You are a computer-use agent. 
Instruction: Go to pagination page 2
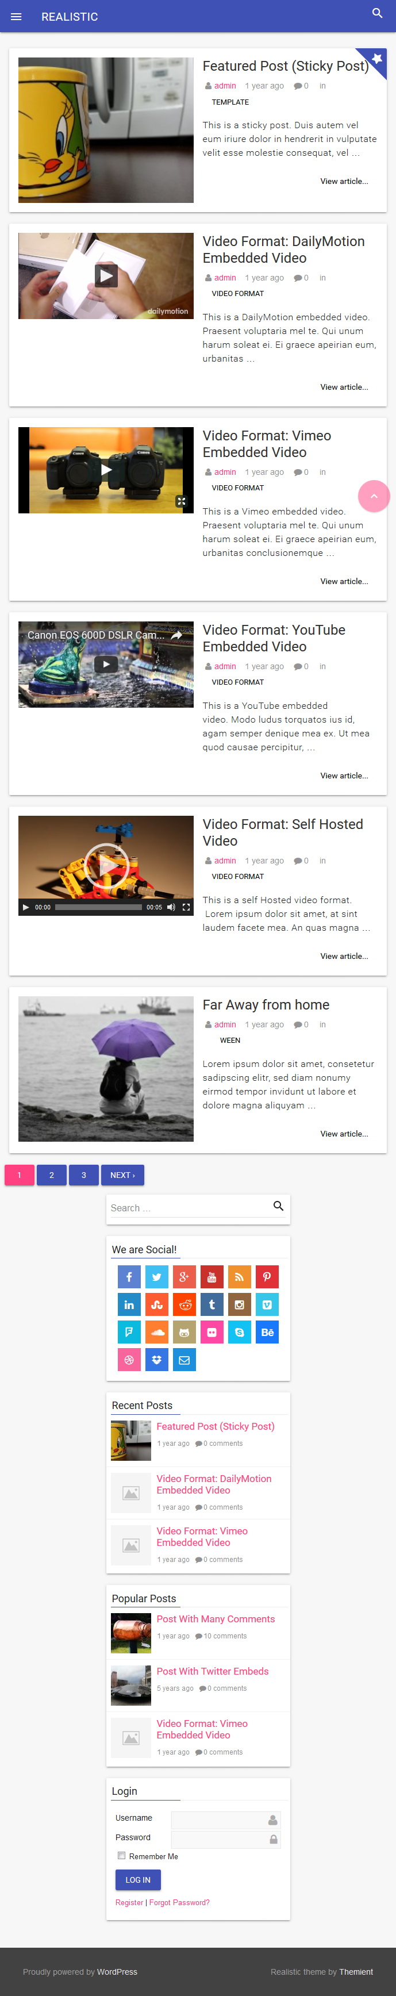click(52, 1174)
